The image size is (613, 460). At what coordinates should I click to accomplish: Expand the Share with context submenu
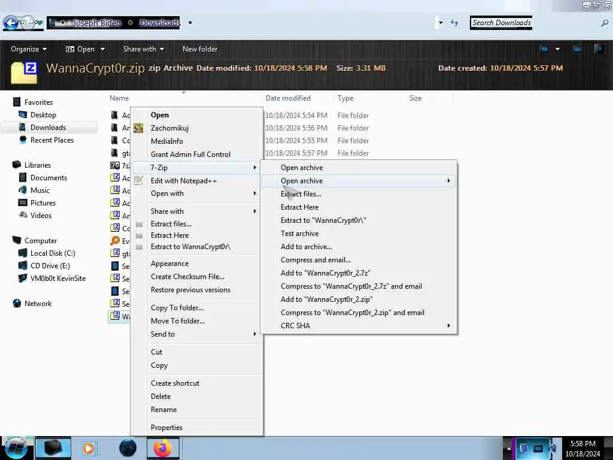(x=196, y=211)
